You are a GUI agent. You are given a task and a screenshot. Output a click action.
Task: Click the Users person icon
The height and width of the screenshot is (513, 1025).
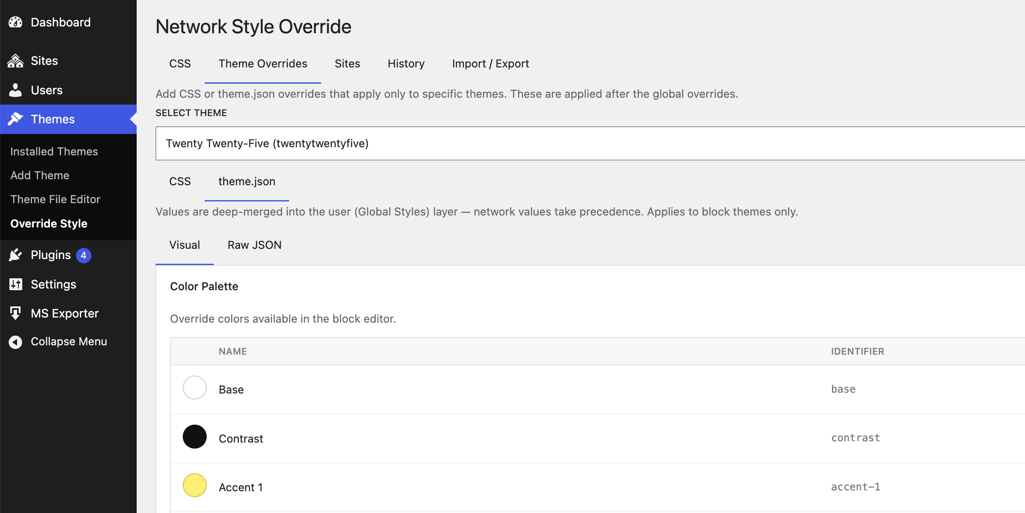click(15, 90)
